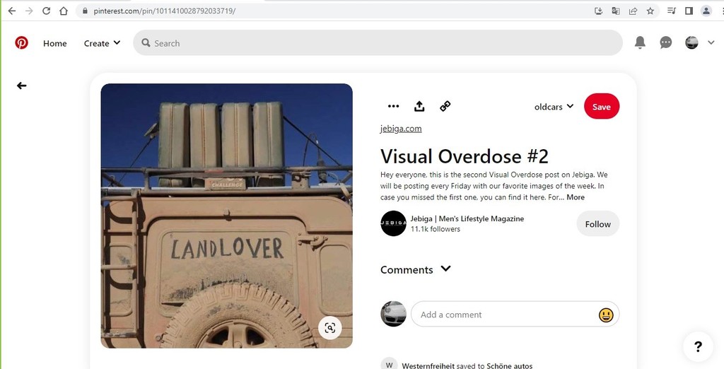Screen dimensions: 724x369
Task: Open the Chrome profile icon
Action: point(706,11)
